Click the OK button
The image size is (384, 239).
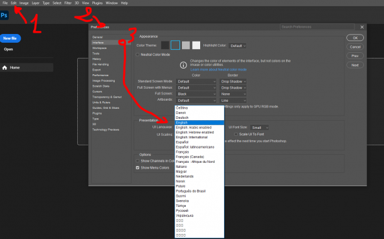pos(355,38)
